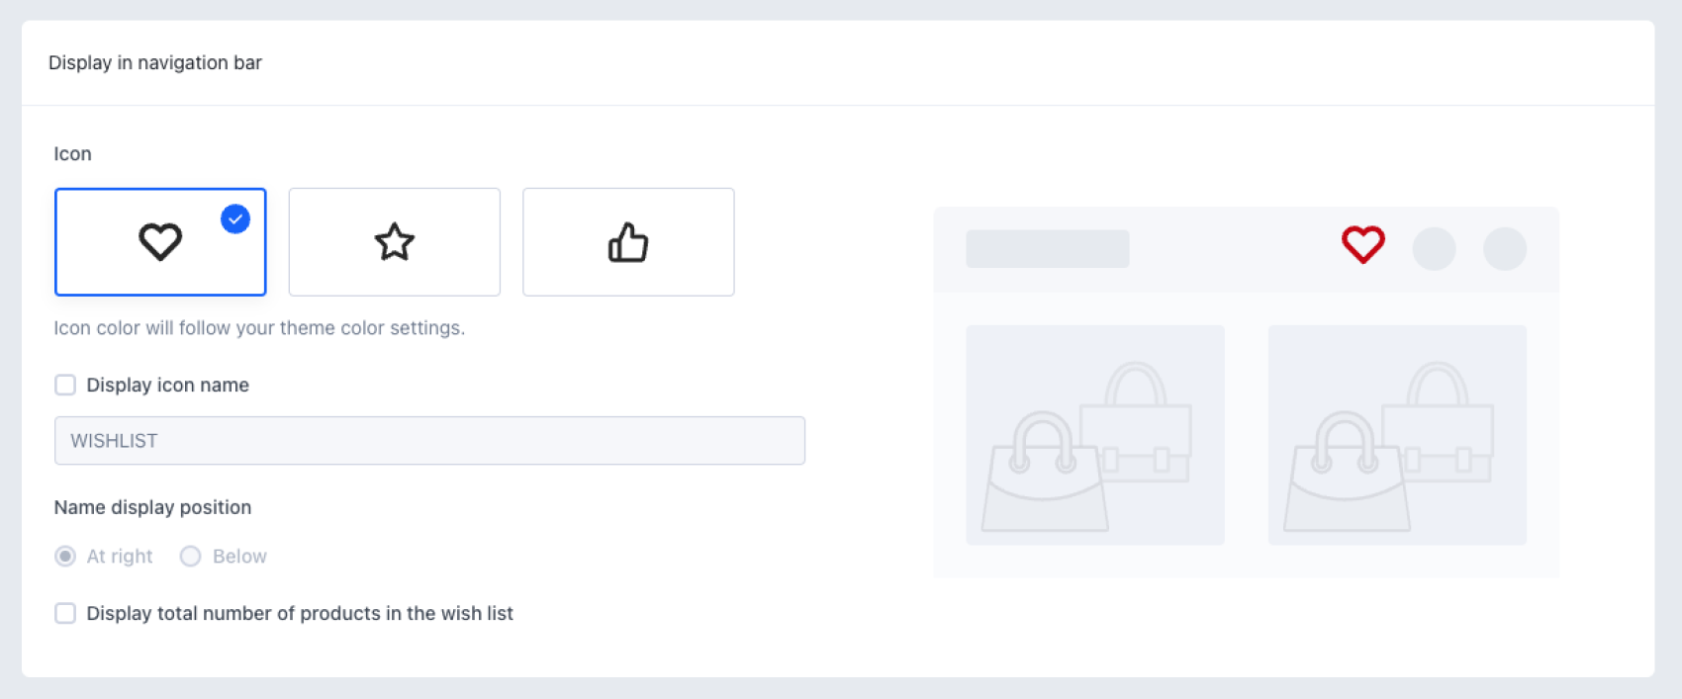Screen dimensions: 1682x699
Task: Click the Name display position label
Action: coord(152,507)
